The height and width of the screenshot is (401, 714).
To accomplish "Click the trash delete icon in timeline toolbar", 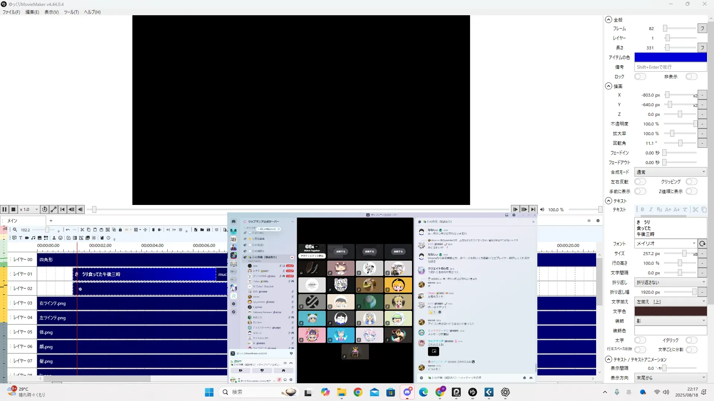I will (153, 230).
